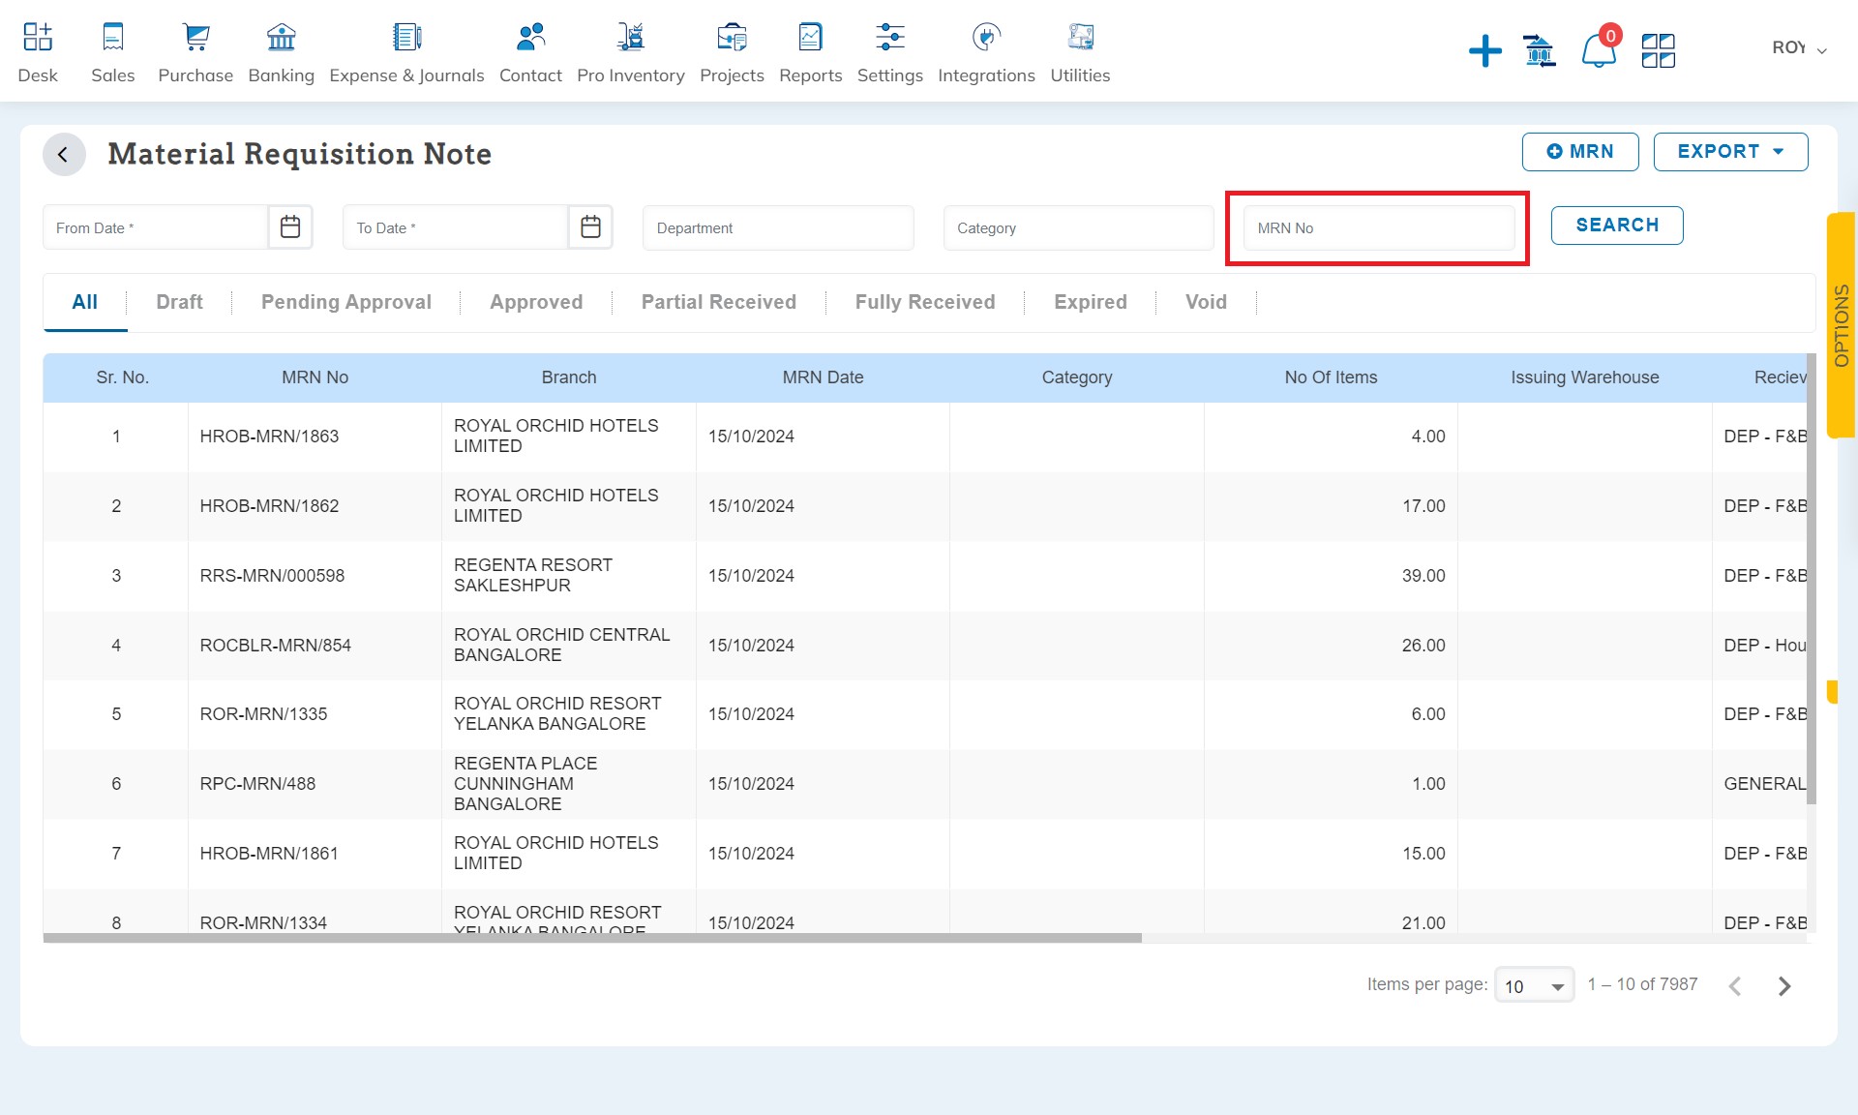Expand the yellow OPTIONS side panel

click(1841, 325)
